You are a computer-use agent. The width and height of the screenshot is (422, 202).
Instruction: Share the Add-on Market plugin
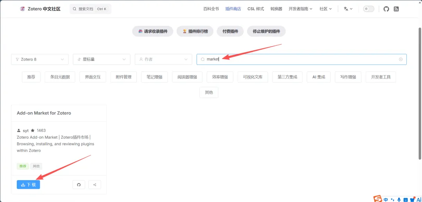95,184
